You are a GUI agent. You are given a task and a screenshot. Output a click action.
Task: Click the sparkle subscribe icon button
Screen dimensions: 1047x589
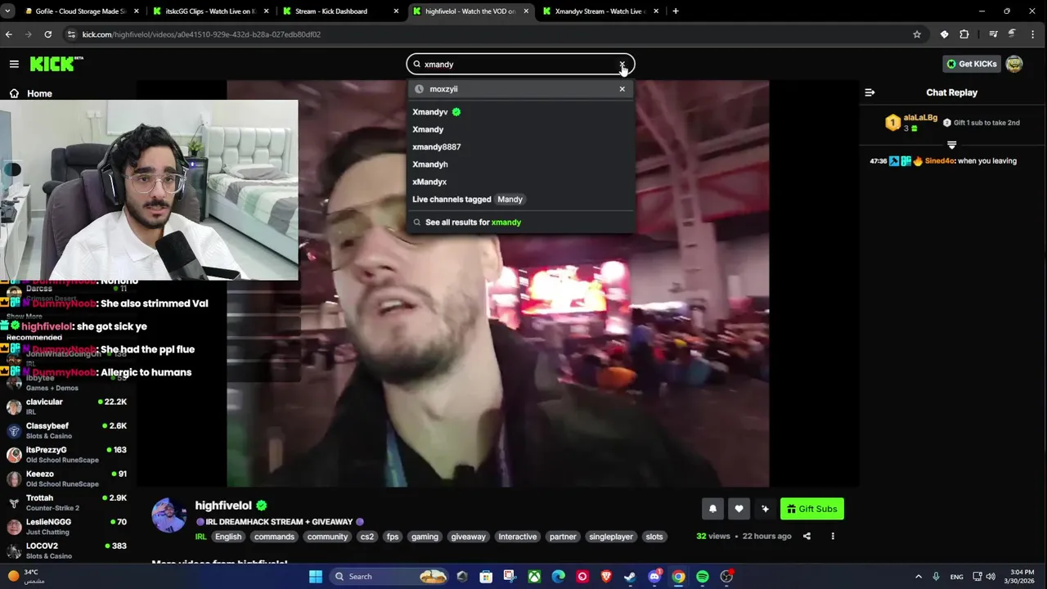765,509
